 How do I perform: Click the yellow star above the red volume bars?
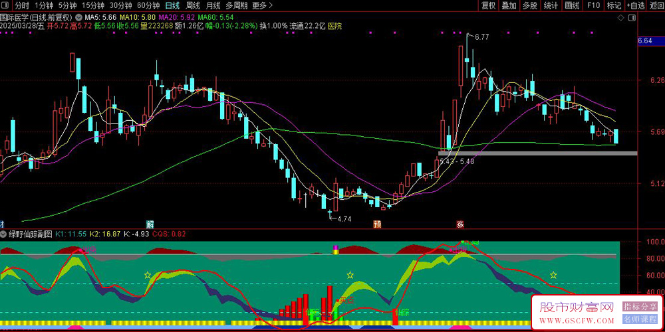pos(350,276)
